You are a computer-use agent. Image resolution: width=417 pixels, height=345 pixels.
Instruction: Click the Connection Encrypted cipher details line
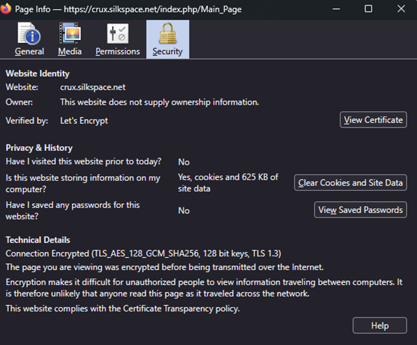pos(143,253)
